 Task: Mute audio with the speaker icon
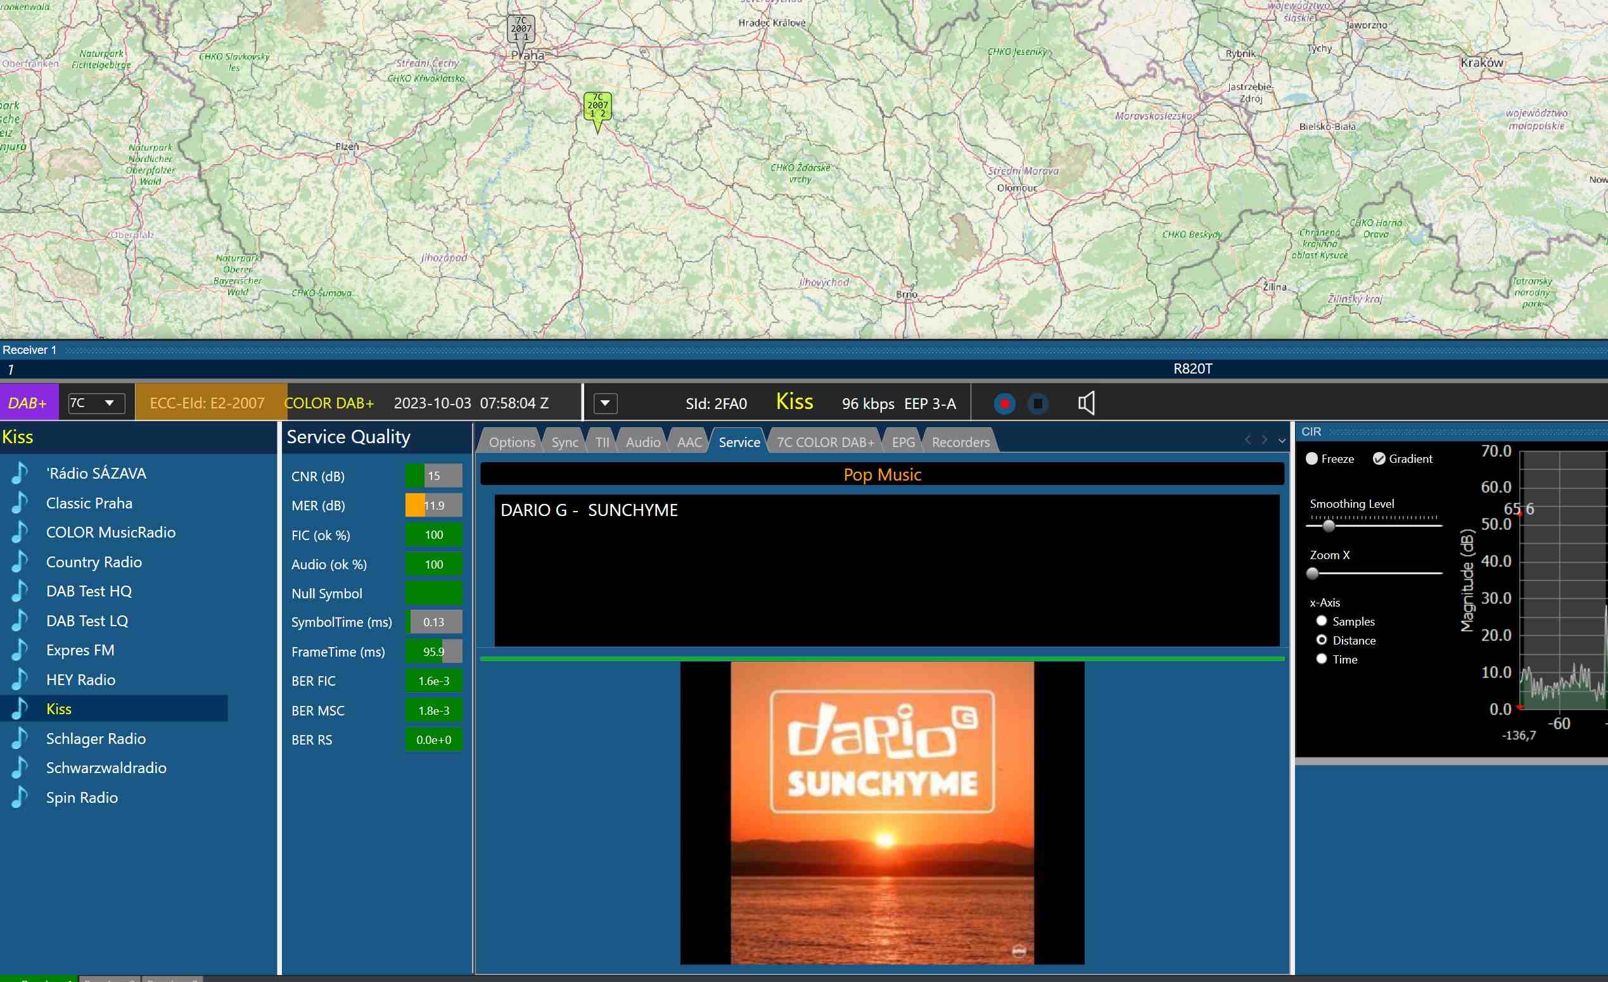click(x=1086, y=403)
